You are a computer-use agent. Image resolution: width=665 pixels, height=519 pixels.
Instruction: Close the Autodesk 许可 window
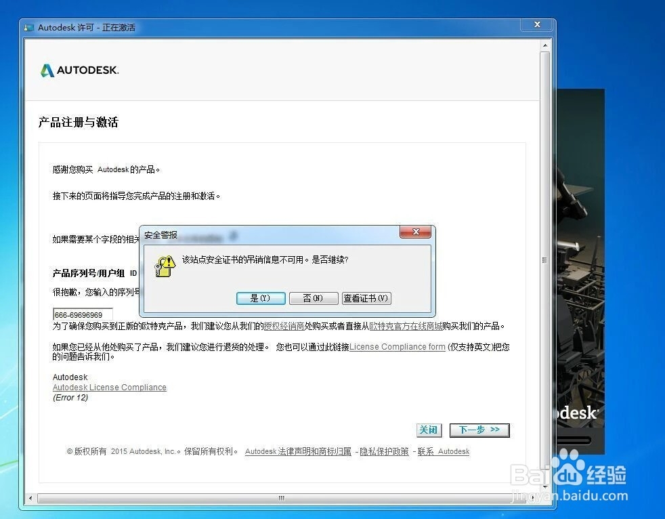(x=537, y=24)
